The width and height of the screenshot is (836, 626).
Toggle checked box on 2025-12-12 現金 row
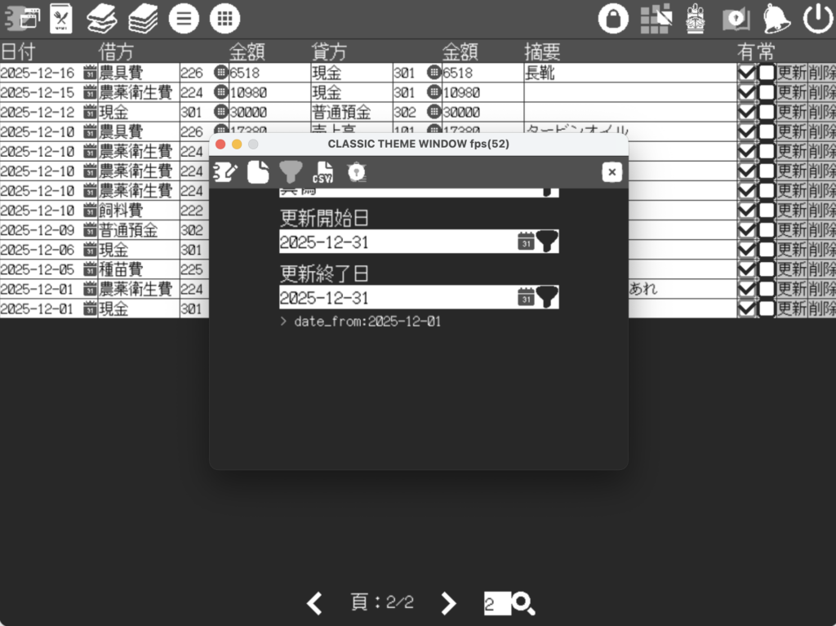(x=746, y=112)
